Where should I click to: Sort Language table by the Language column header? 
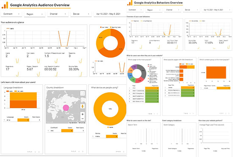point(10,117)
